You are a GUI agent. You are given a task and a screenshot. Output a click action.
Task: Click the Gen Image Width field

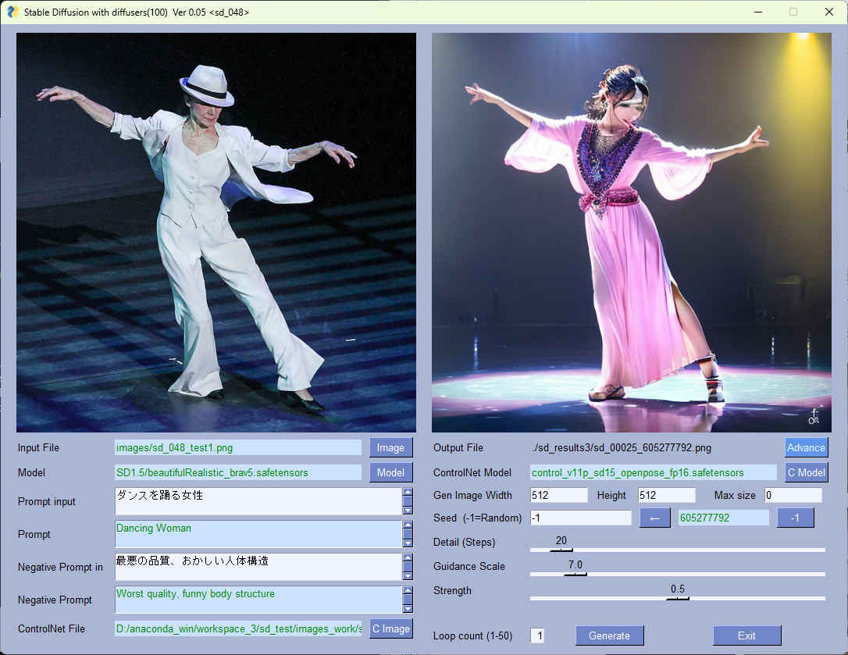(558, 495)
